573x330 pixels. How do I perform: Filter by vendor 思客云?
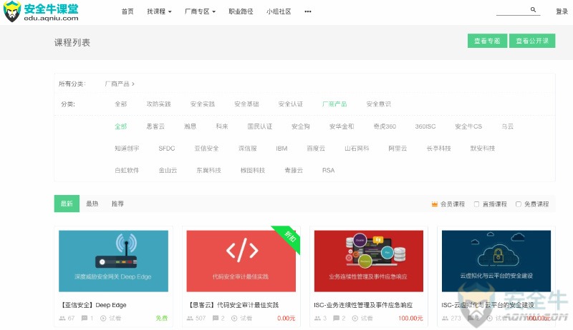coord(155,126)
